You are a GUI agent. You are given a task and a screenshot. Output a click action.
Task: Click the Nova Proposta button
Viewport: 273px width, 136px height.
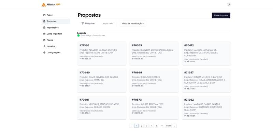click(221, 15)
